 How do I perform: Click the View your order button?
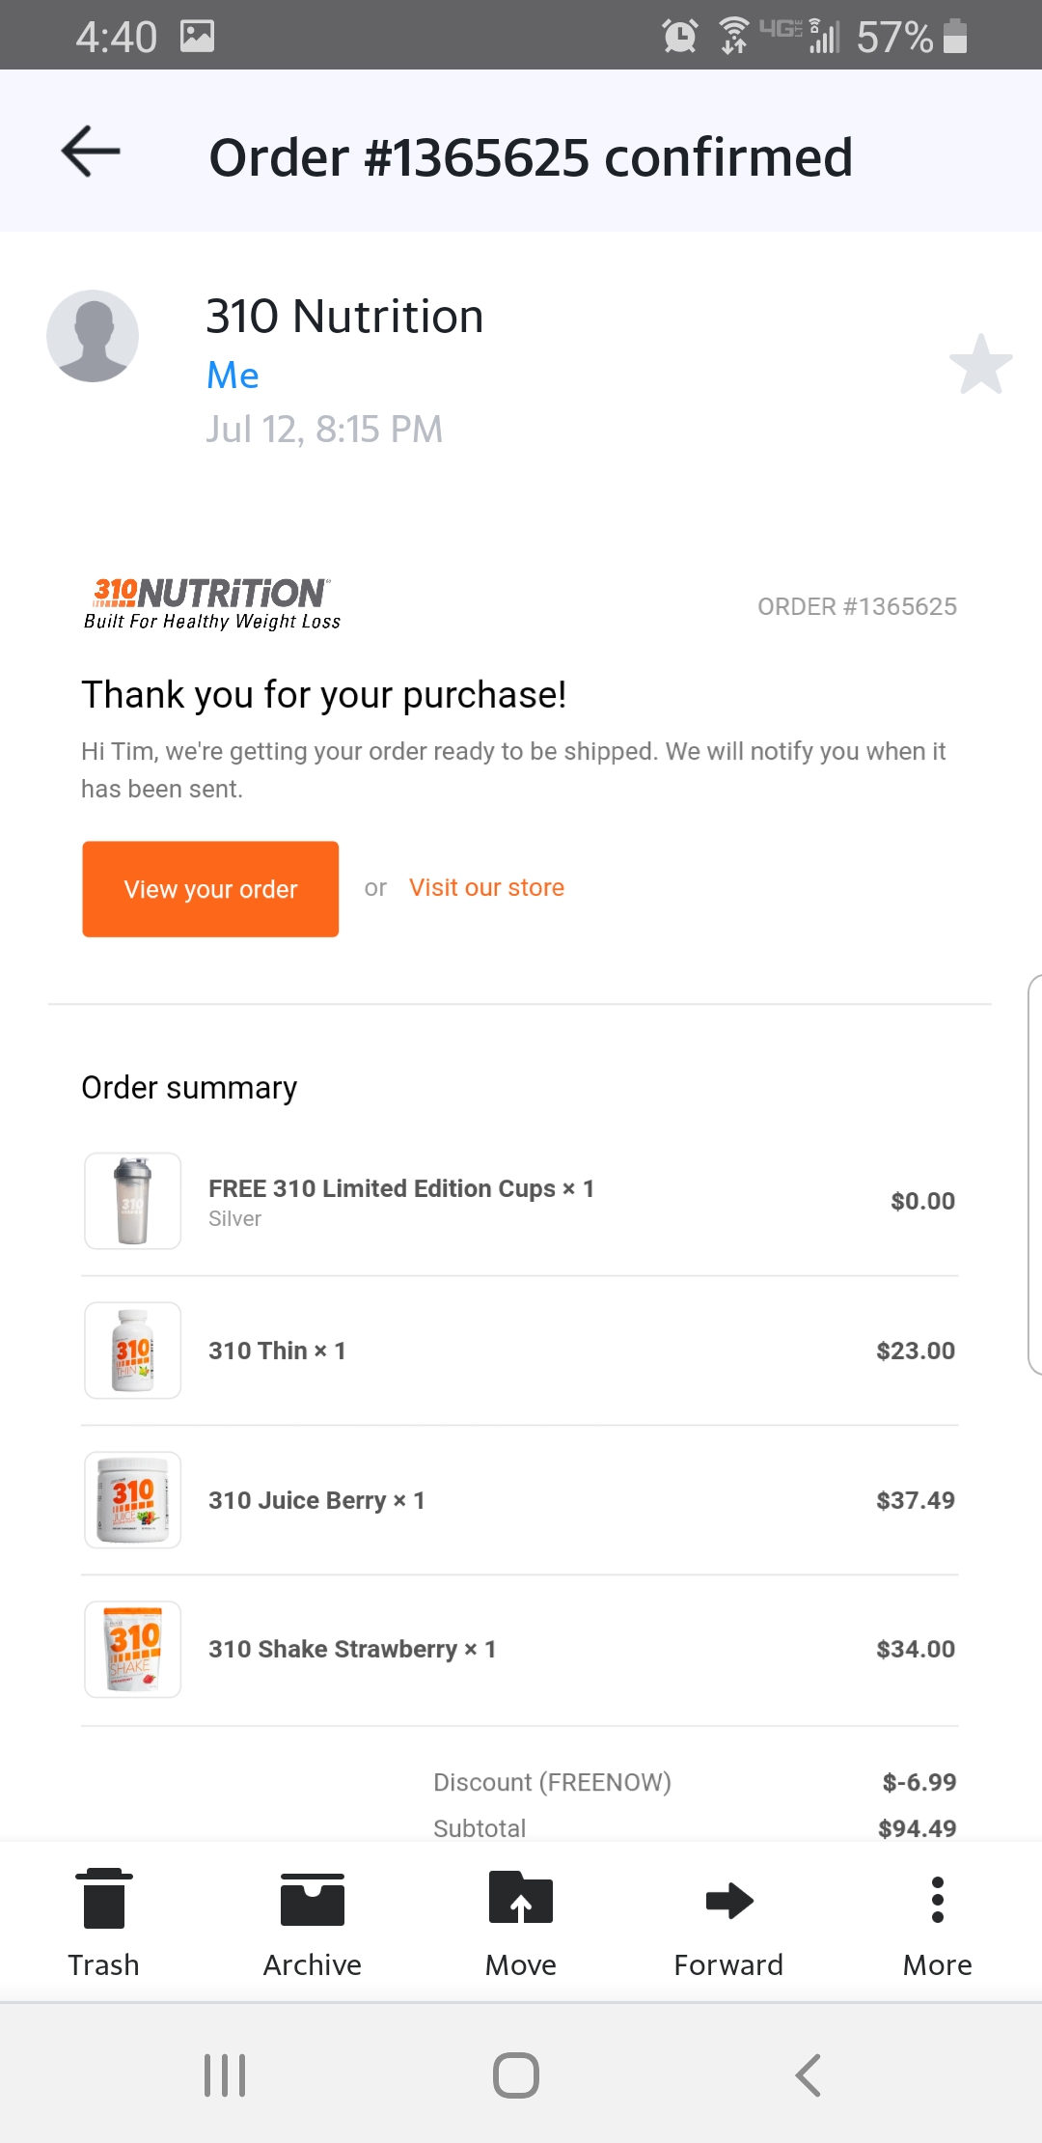210,889
